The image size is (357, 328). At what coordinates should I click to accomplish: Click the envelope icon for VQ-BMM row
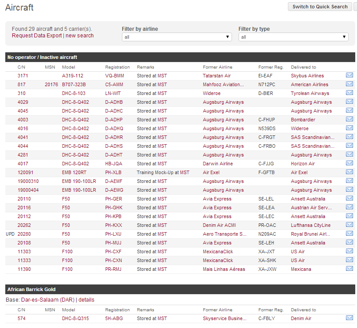coord(349,75)
